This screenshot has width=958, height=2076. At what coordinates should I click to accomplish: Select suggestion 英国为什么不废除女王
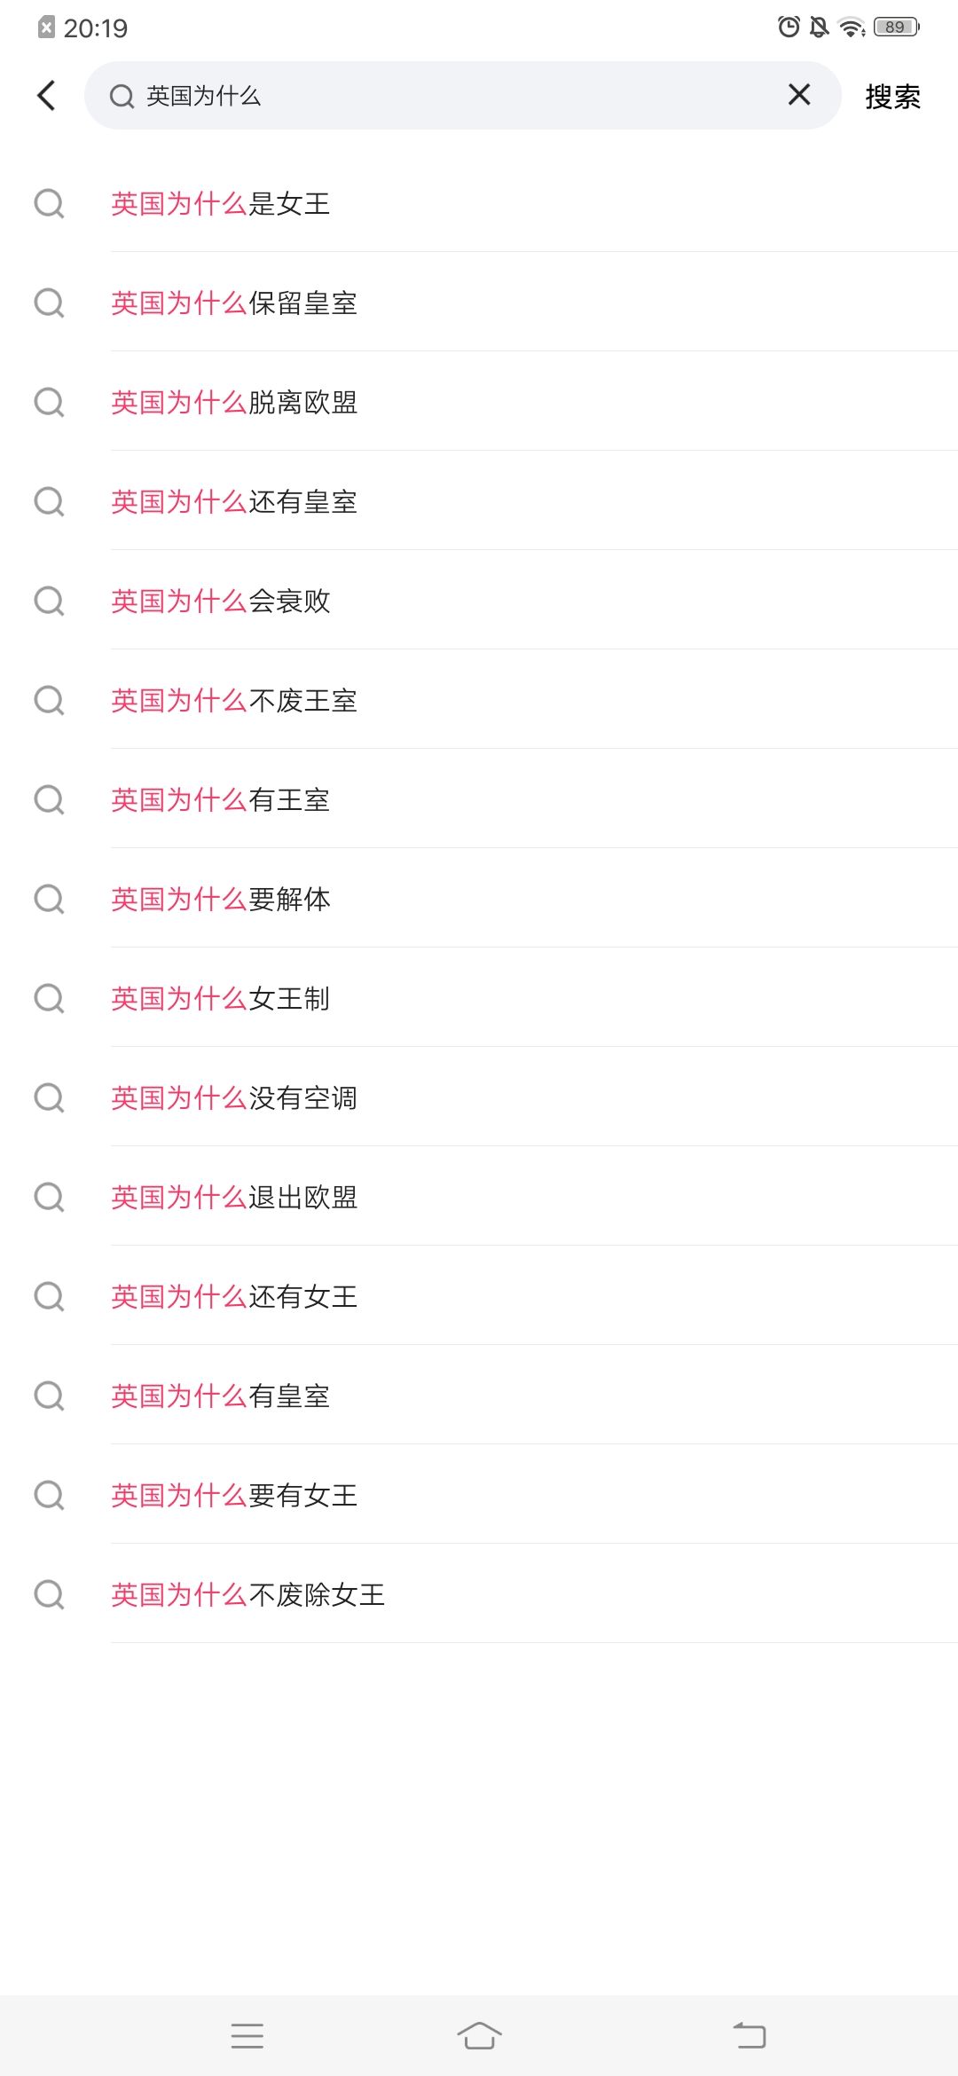point(248,1595)
